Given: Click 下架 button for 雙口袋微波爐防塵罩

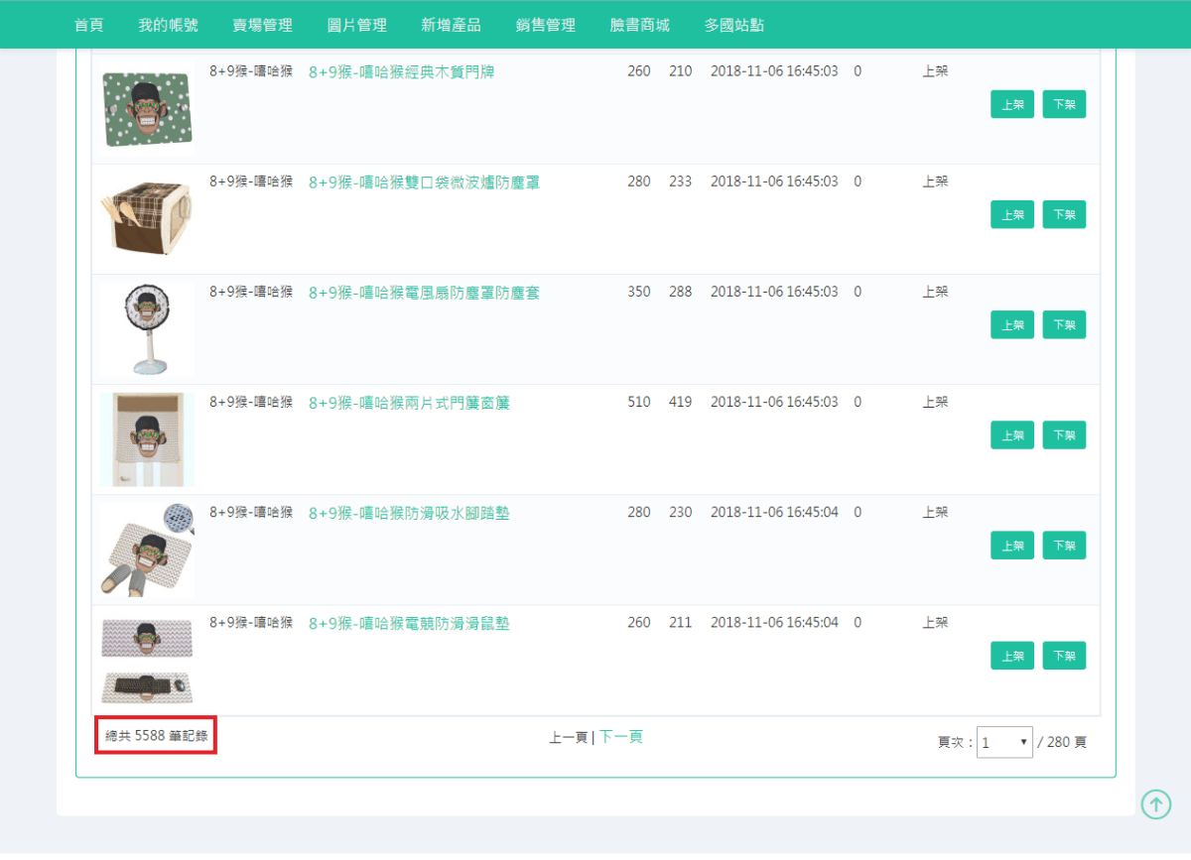Looking at the screenshot, I should 1064,214.
